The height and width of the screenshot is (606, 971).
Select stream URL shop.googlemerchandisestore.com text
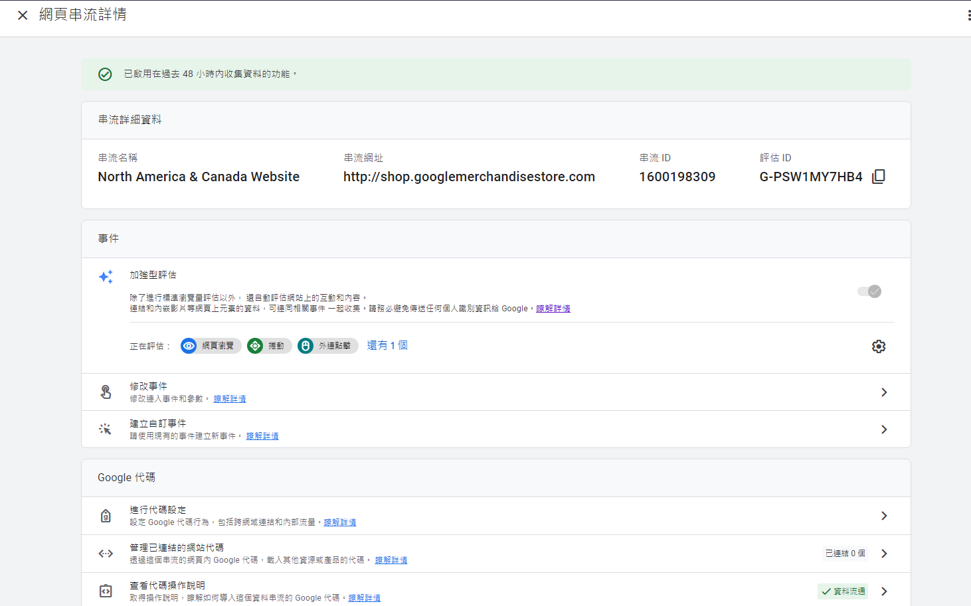(469, 177)
